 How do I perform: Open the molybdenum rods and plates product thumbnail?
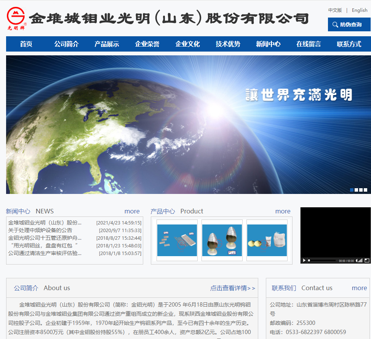(x=177, y=240)
